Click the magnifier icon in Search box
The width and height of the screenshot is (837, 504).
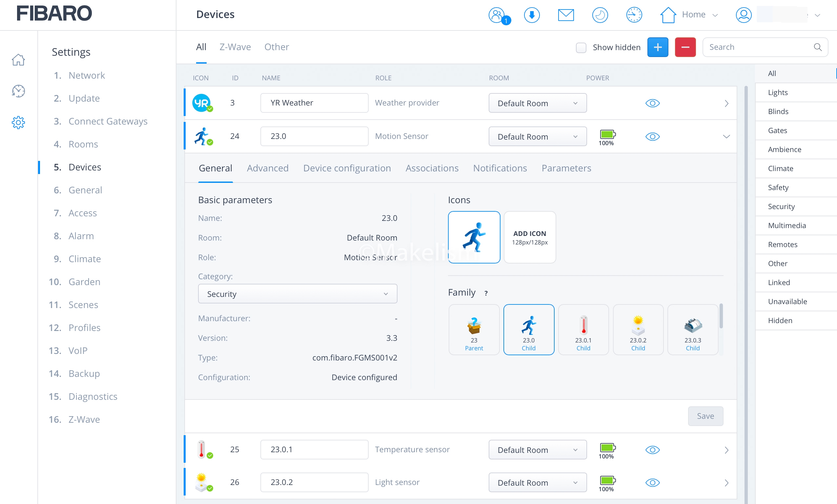817,47
